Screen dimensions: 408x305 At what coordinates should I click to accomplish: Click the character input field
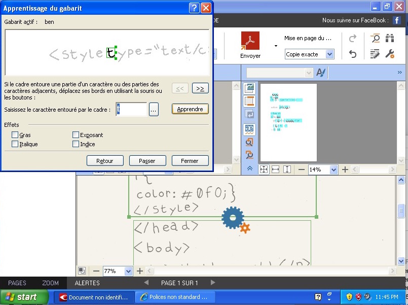[131, 109]
